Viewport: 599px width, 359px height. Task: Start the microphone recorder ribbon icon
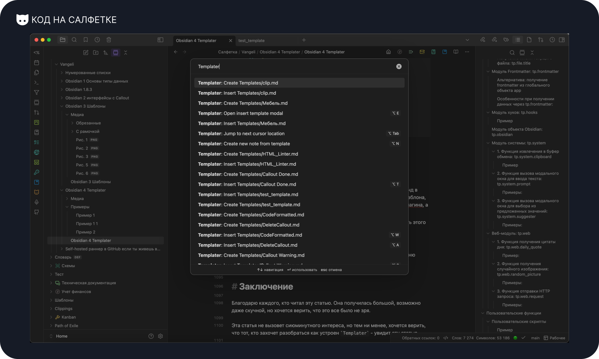point(37,202)
